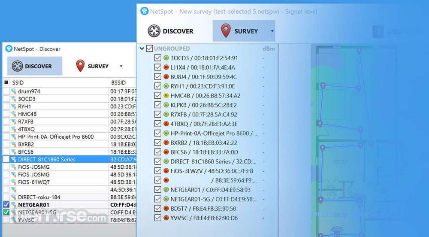
Task: Uncheck the BU8J4 network checkbox
Action: [157, 76]
